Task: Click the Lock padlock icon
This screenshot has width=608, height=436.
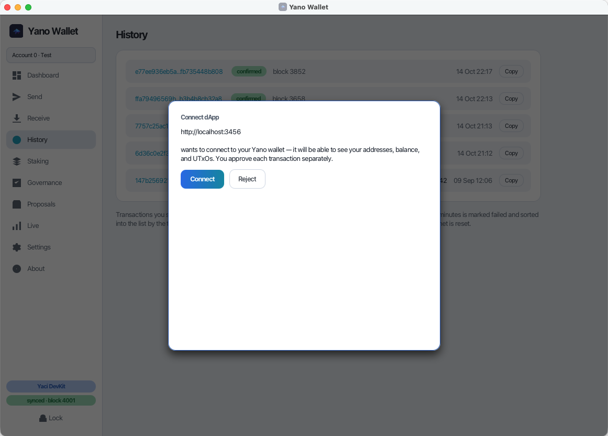Action: (43, 418)
